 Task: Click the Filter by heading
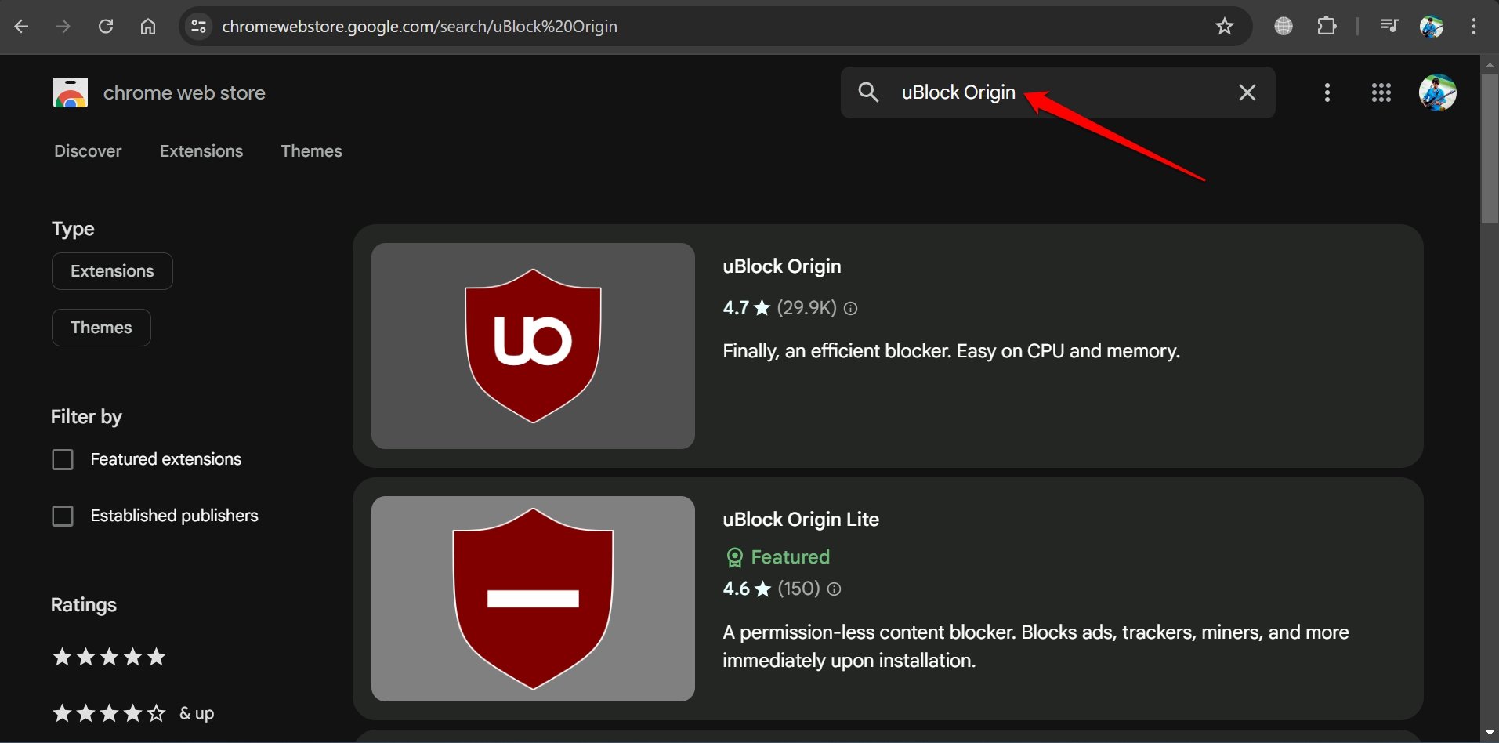pos(86,417)
